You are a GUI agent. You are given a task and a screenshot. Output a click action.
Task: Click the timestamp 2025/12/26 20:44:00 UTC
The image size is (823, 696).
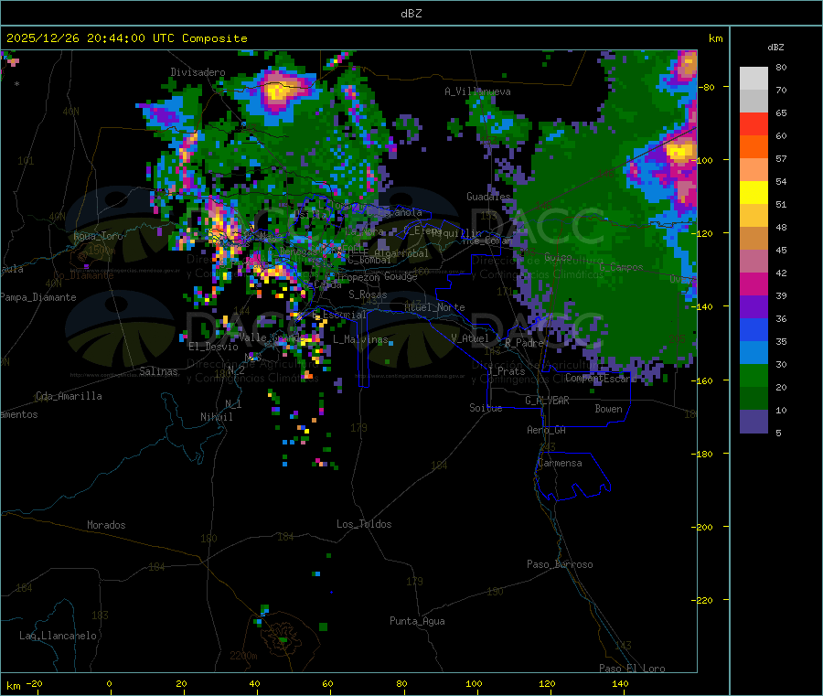(91, 38)
